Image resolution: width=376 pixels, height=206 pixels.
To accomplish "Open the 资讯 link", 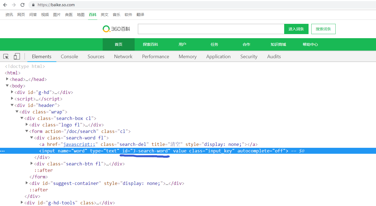I will (x=9, y=15).
